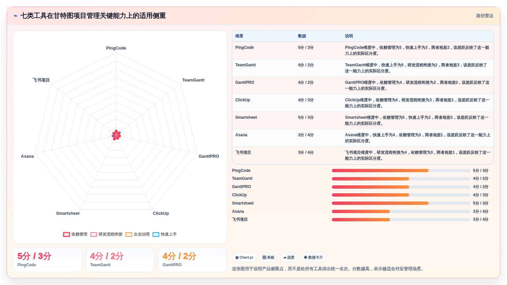The height and width of the screenshot is (285, 507).
Task: Toggle 企业治理 legend series
Action: (137, 235)
